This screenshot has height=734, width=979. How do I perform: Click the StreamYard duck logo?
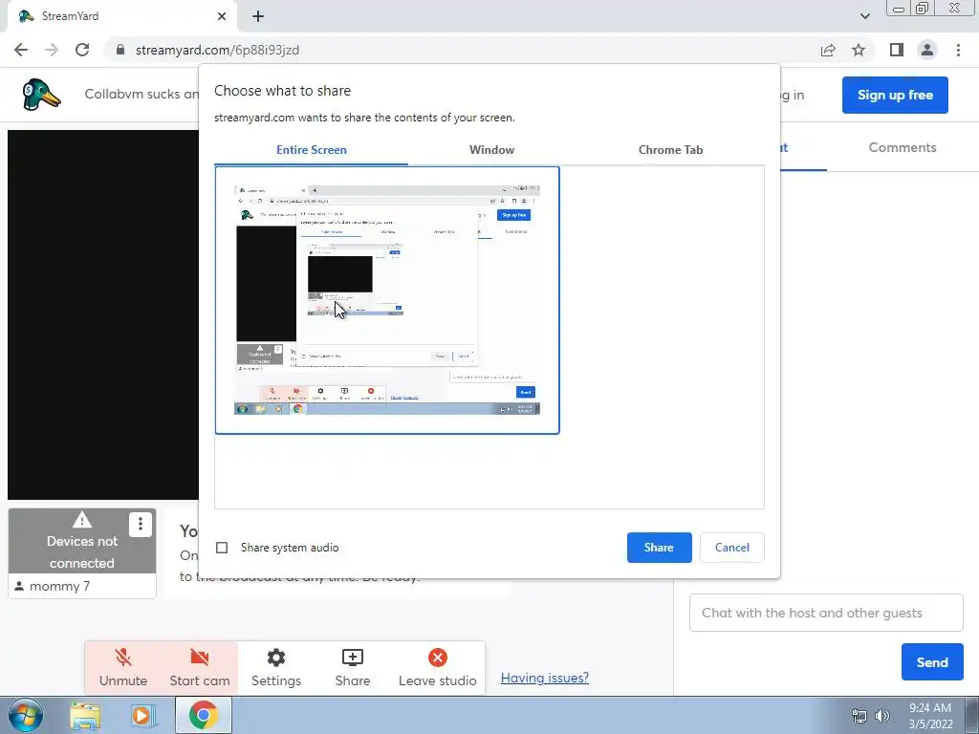(x=41, y=95)
